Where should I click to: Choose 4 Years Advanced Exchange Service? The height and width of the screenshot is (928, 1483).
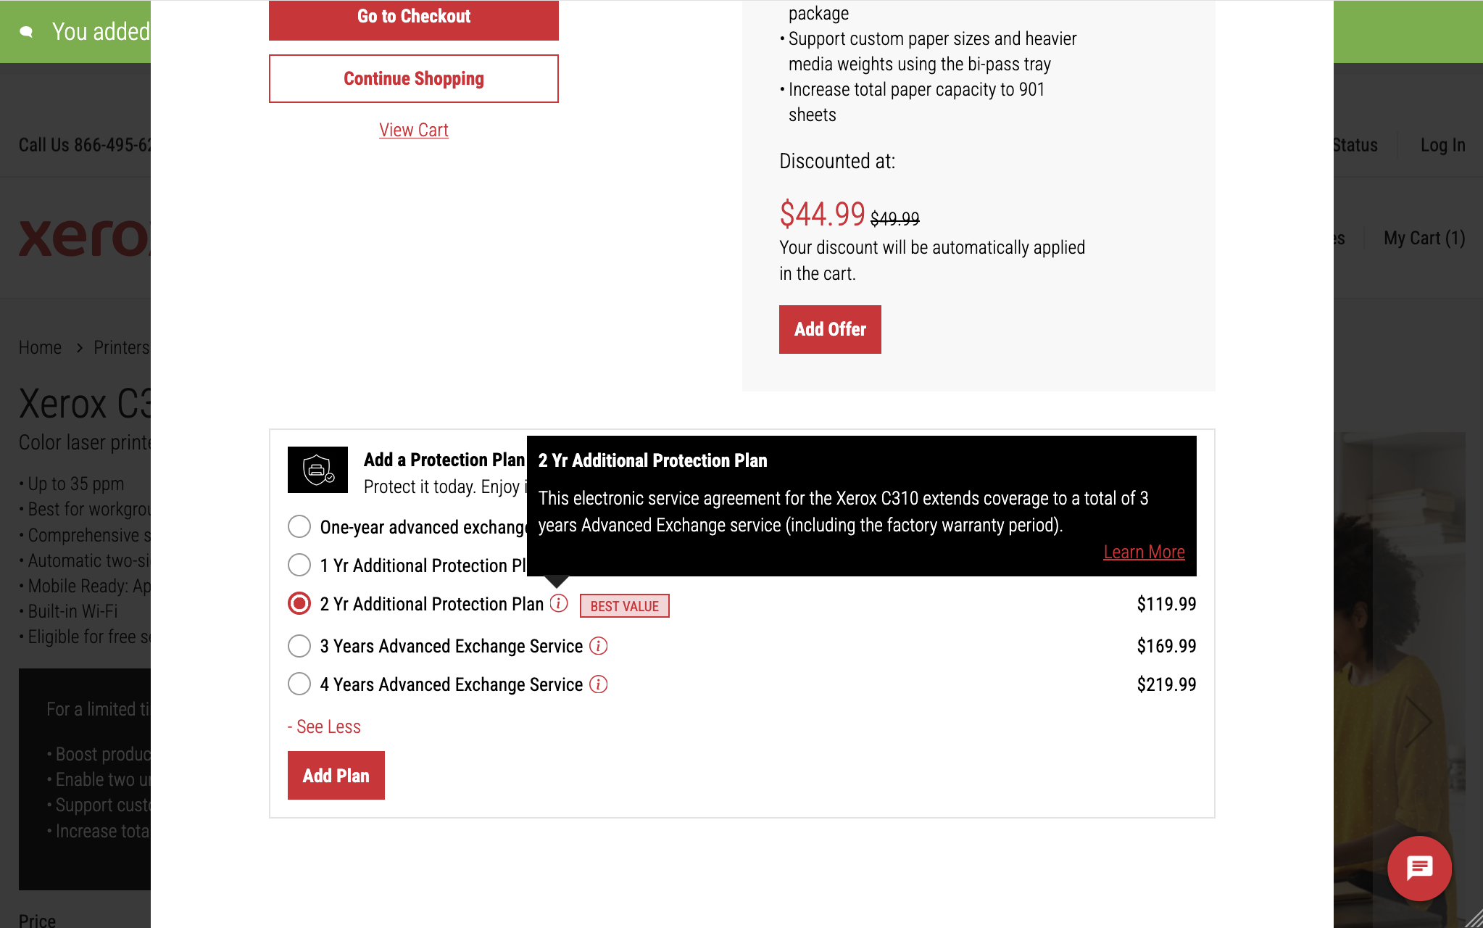299,684
